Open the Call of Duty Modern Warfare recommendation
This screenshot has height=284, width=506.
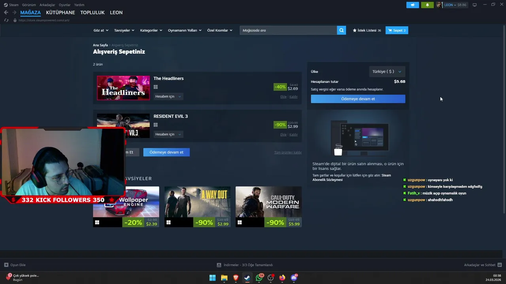pyautogui.click(x=268, y=207)
